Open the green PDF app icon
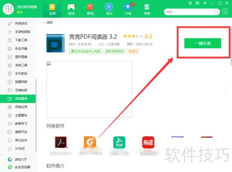This screenshot has height=172, width=232. [x=119, y=142]
